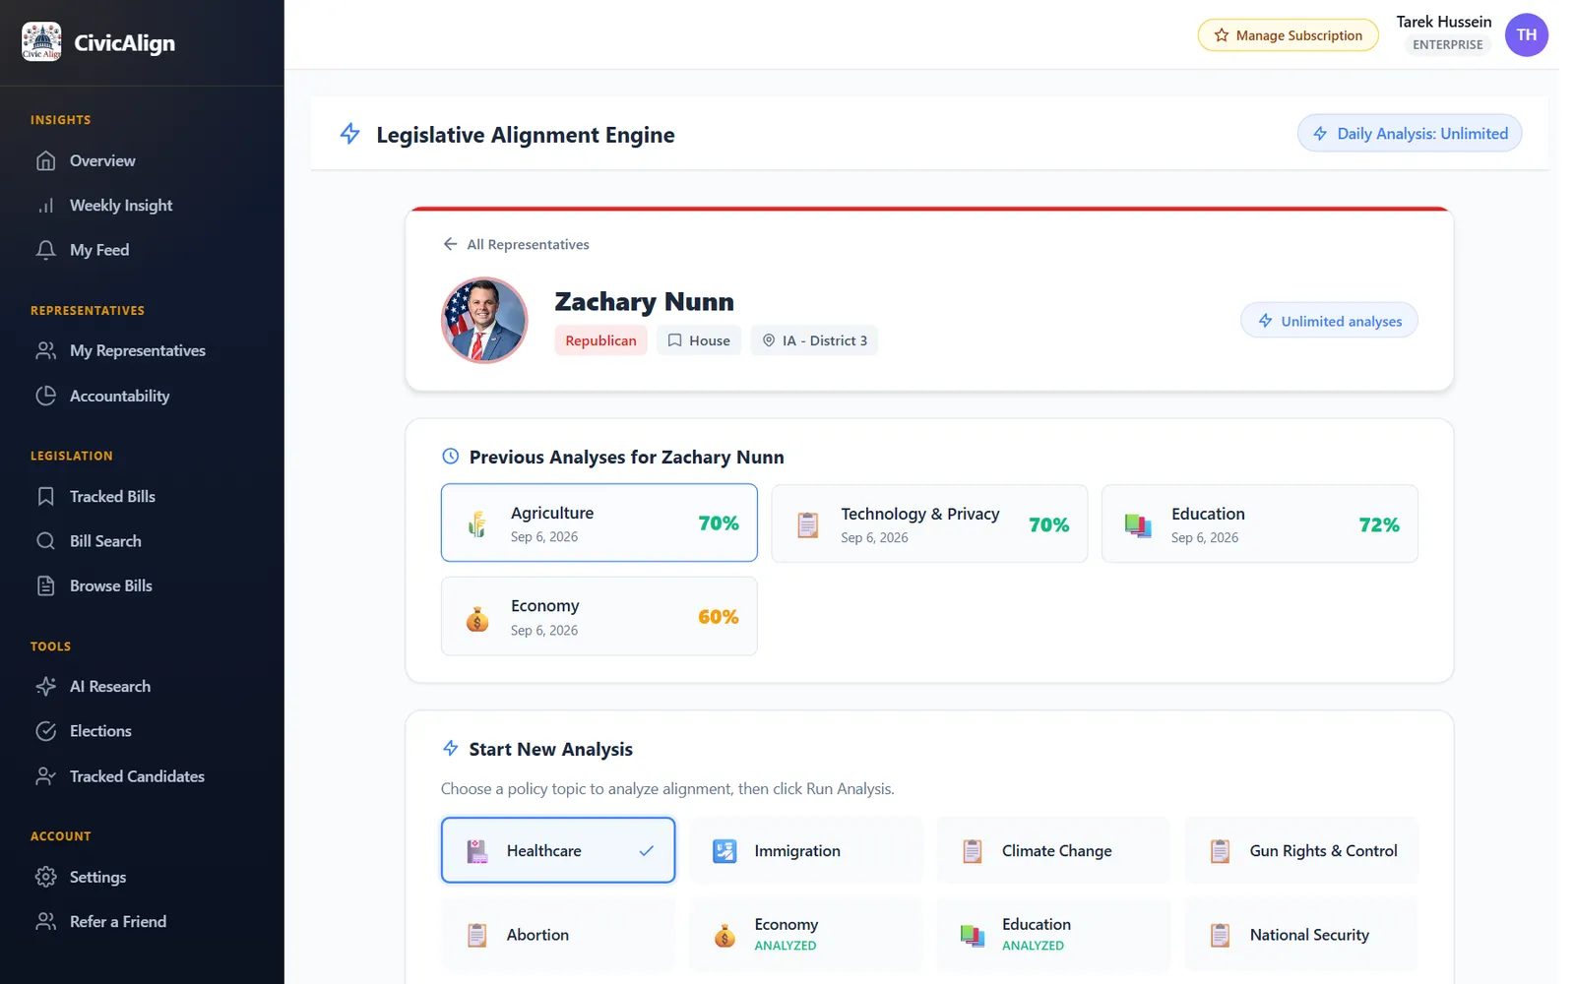The height and width of the screenshot is (984, 1575).
Task: Click the Browse Bills document icon
Action: (45, 585)
